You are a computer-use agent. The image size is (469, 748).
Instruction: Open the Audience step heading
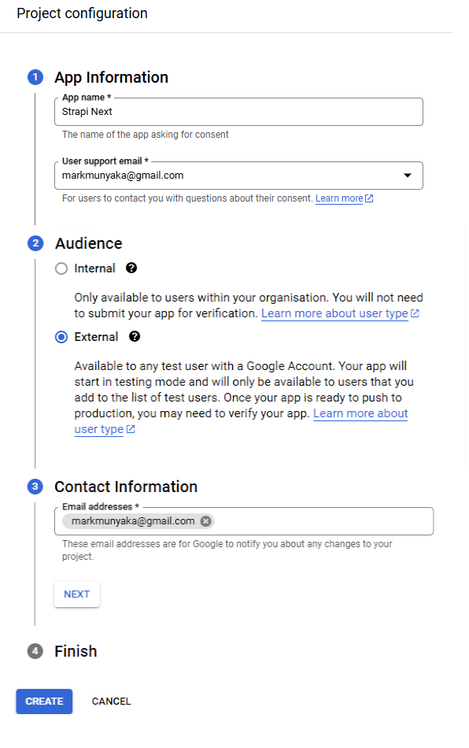(x=89, y=243)
